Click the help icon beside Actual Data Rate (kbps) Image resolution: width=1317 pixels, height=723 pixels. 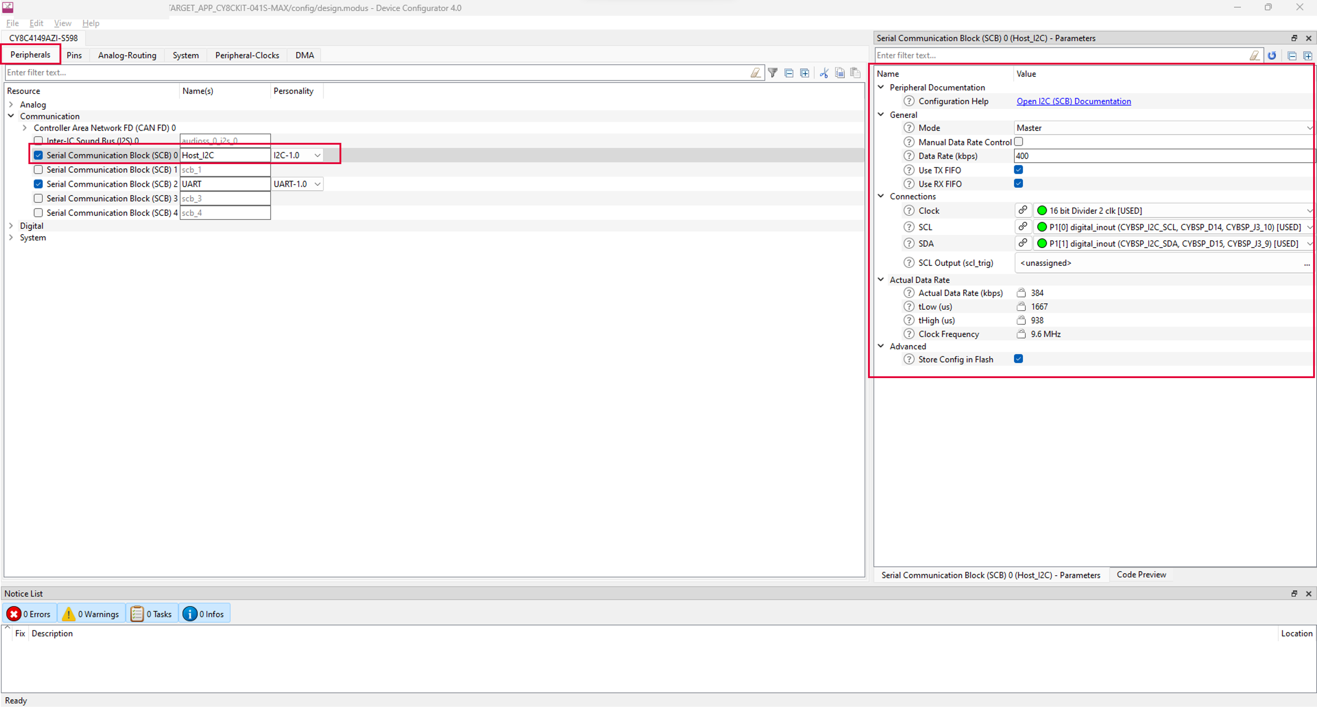[908, 293]
